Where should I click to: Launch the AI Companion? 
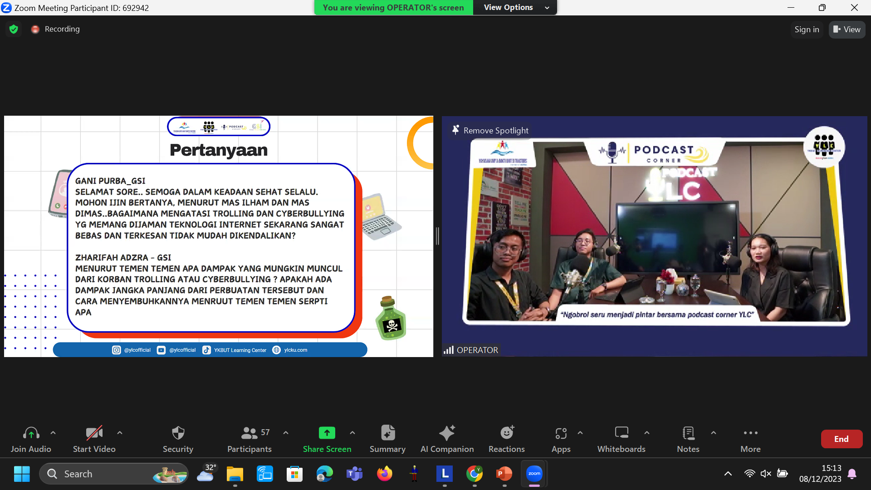[x=447, y=434]
